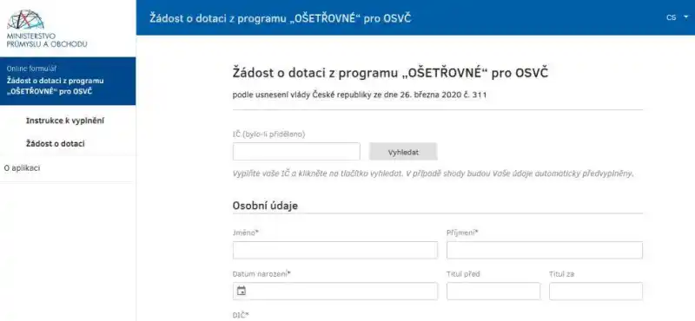Click the Vyhledat button
695x321 pixels.
(x=403, y=152)
